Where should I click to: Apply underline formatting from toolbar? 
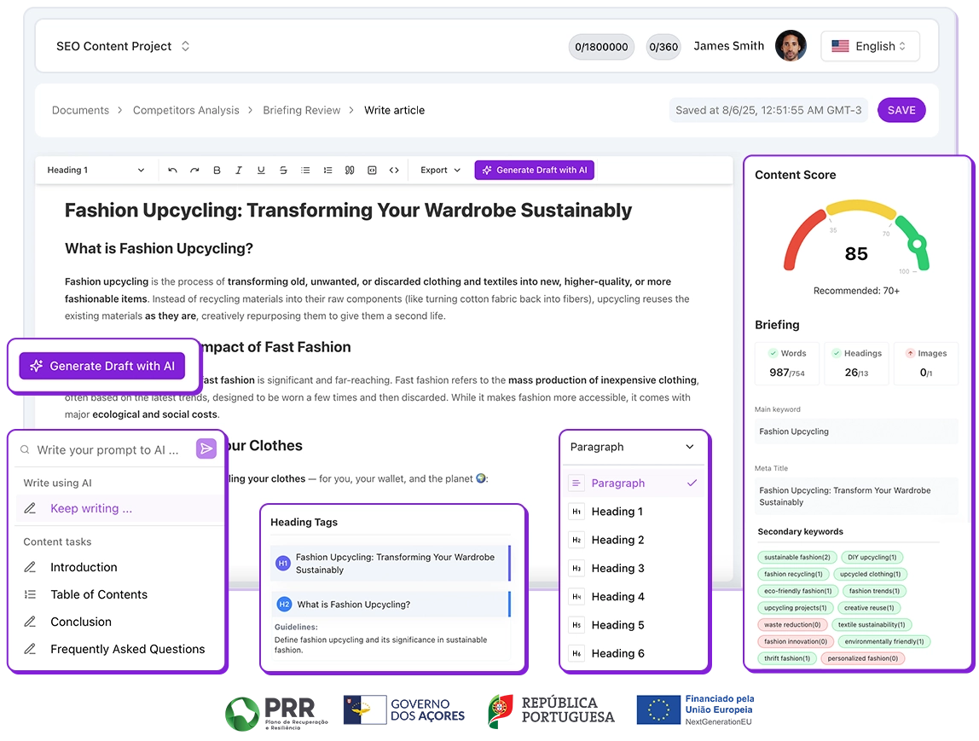click(261, 171)
